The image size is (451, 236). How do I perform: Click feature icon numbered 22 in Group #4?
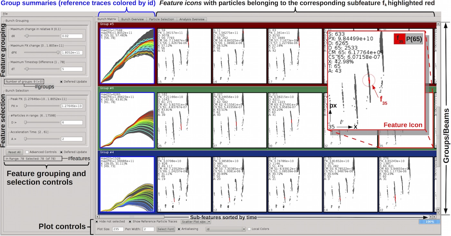point(405,184)
